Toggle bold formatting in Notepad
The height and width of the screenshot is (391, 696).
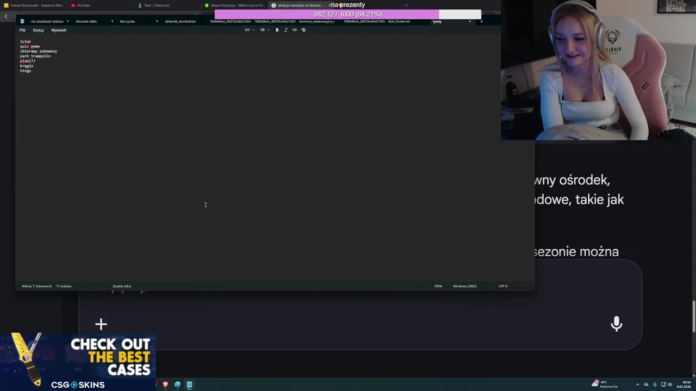point(277,30)
